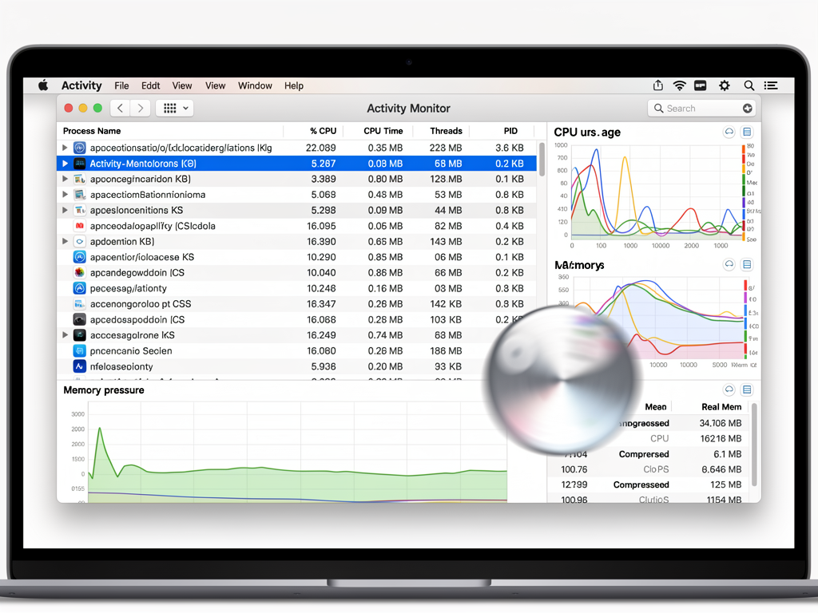This screenshot has height=613, width=818.
Task: Click the pncencanio Seclen process icon
Action: (79, 351)
